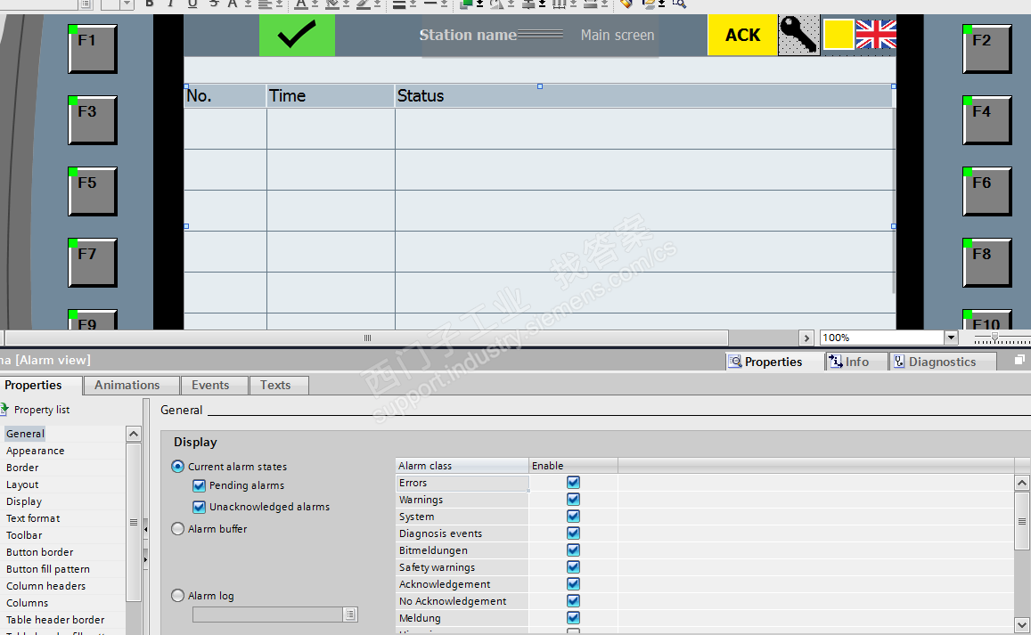Select the Alarm buffer radio button
This screenshot has width=1031, height=635.
(177, 528)
